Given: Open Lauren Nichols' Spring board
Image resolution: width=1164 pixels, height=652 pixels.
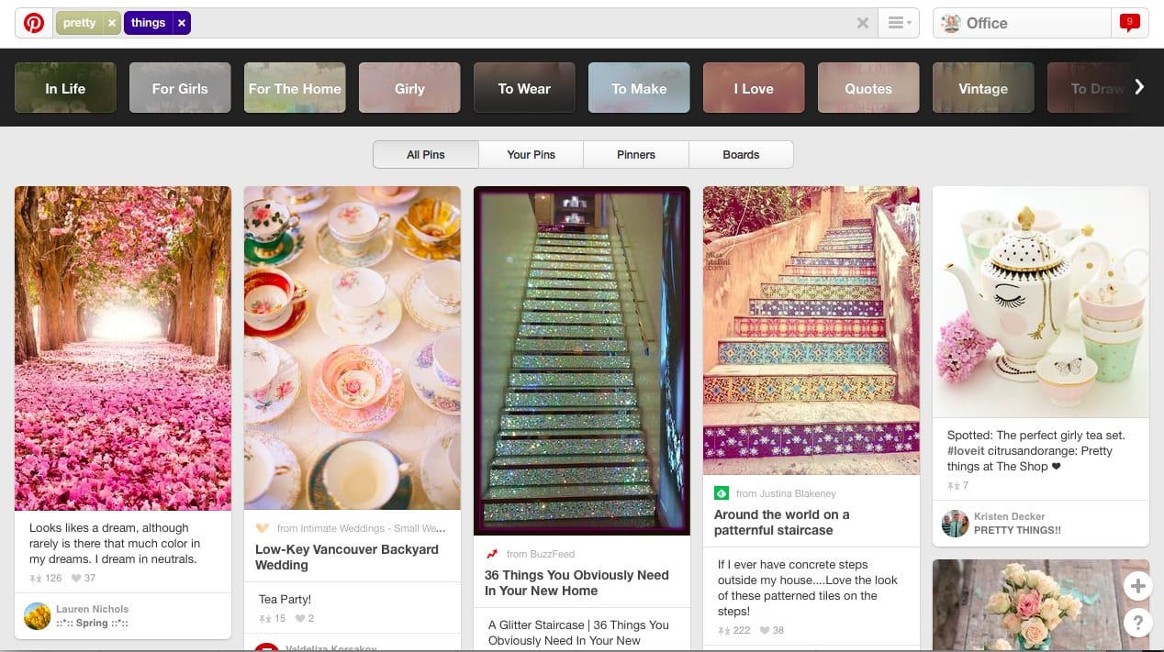Looking at the screenshot, I should click(x=92, y=624).
